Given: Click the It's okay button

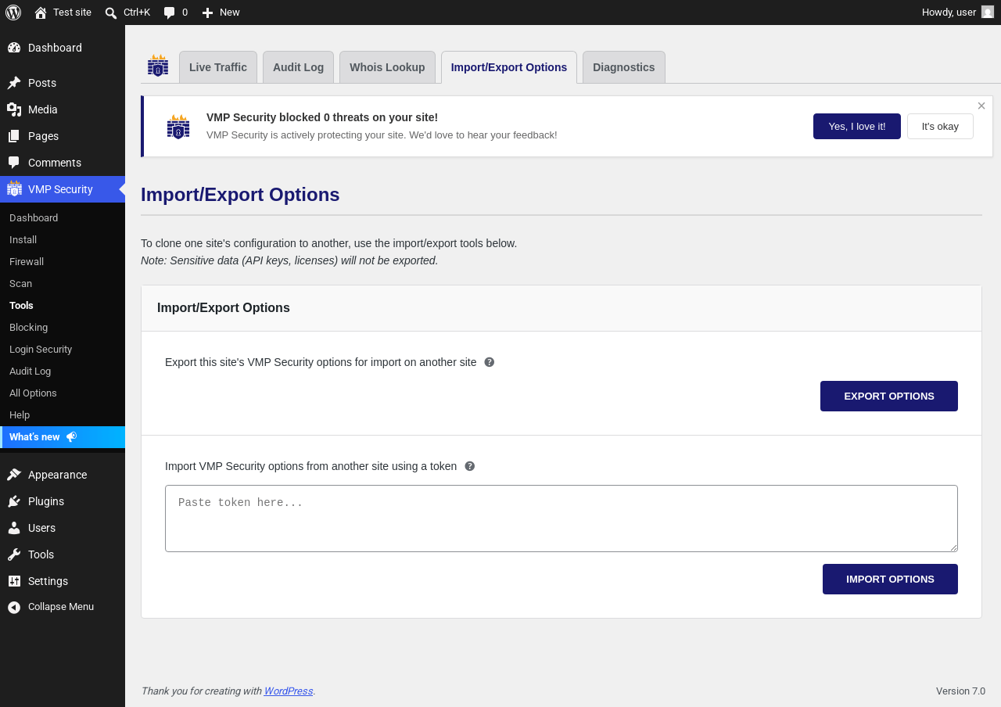Looking at the screenshot, I should click(x=940, y=126).
